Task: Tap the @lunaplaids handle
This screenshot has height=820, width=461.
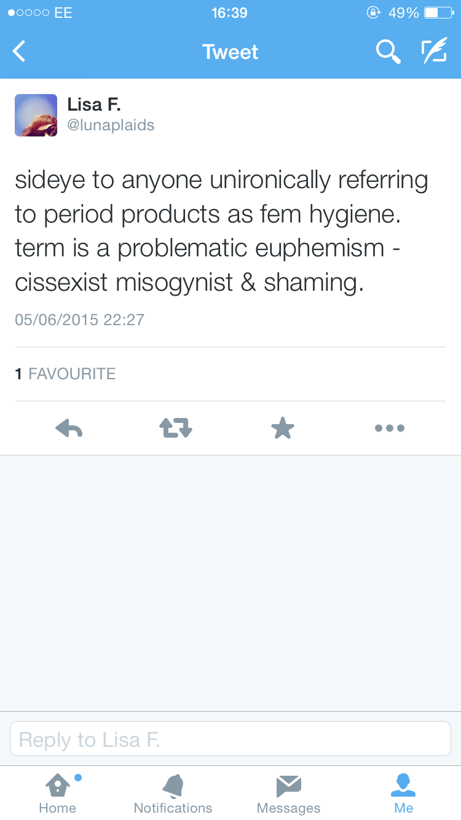Action: pos(111,125)
